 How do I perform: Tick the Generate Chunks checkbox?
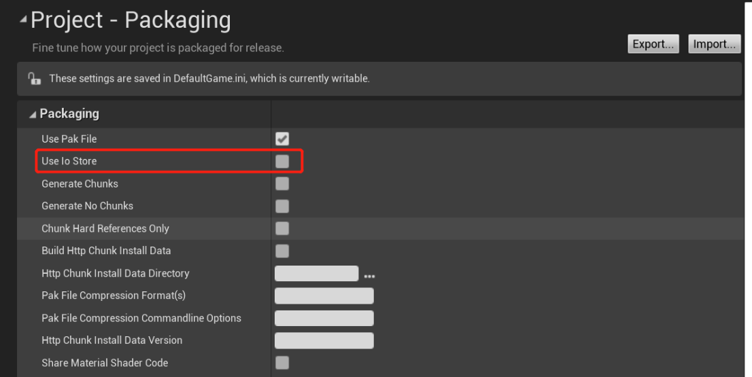point(282,184)
